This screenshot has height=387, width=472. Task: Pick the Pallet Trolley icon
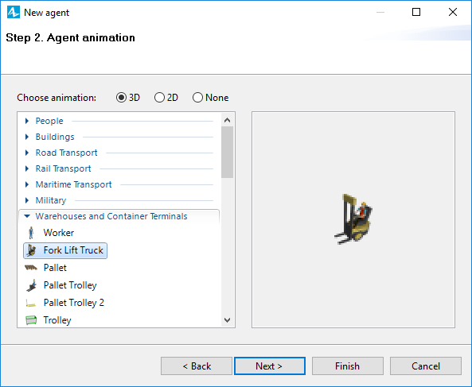[x=31, y=285]
